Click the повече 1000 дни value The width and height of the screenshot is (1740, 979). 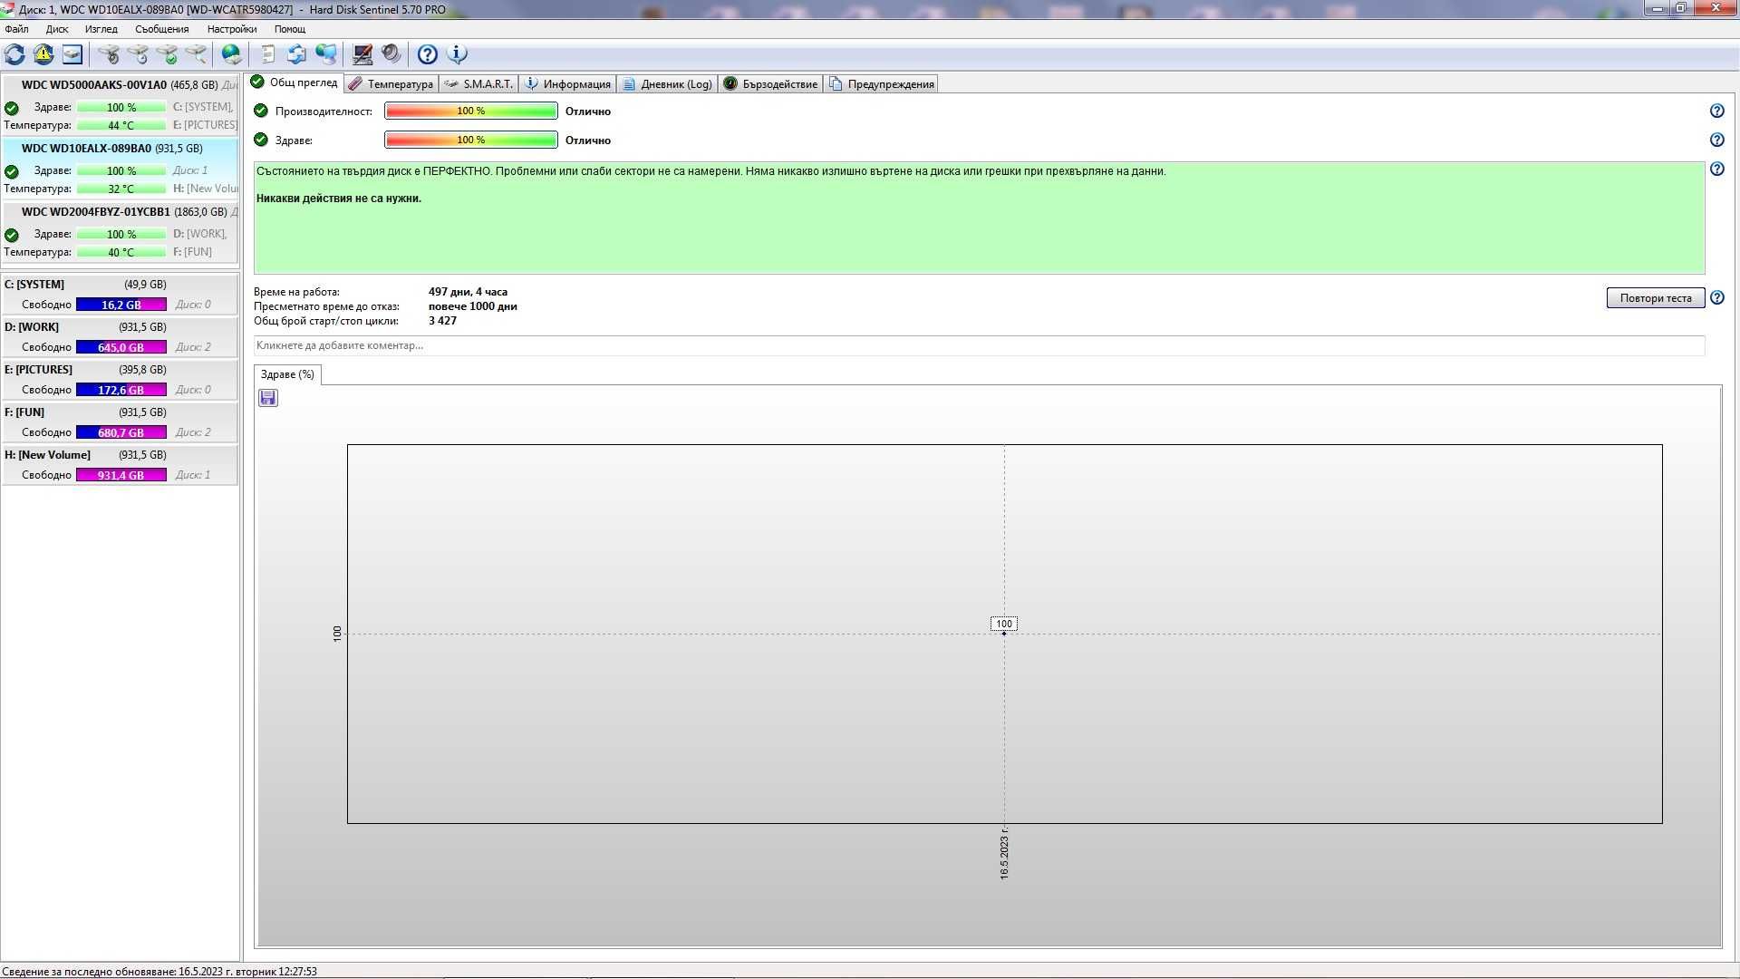pos(473,306)
